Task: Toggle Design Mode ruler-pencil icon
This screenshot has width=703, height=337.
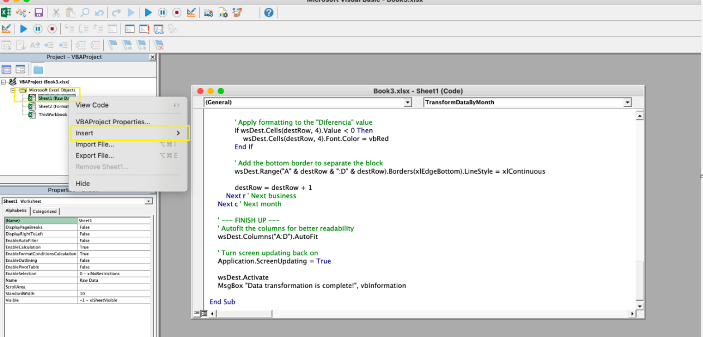Action: click(x=191, y=12)
